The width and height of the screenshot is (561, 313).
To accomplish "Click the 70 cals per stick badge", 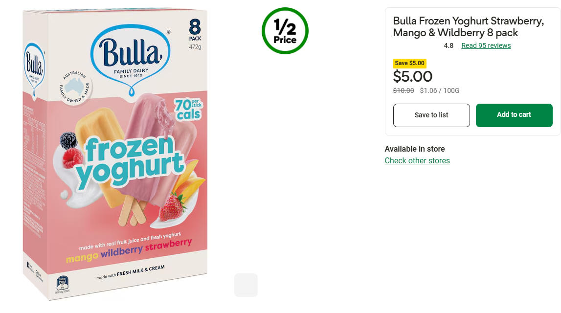I will pyautogui.click(x=188, y=109).
